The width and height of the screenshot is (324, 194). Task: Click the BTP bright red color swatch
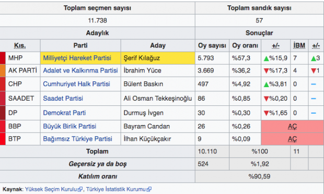pos(3,139)
